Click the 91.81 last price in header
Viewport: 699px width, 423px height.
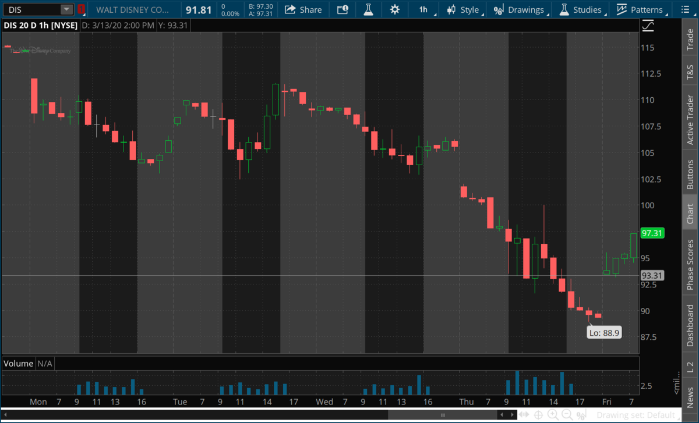(199, 10)
